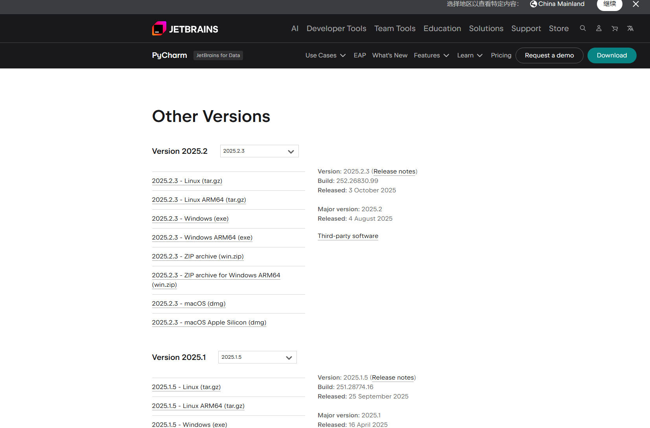The image size is (650, 428).
Task: Open the shopping cart icon
Action: [615, 28]
